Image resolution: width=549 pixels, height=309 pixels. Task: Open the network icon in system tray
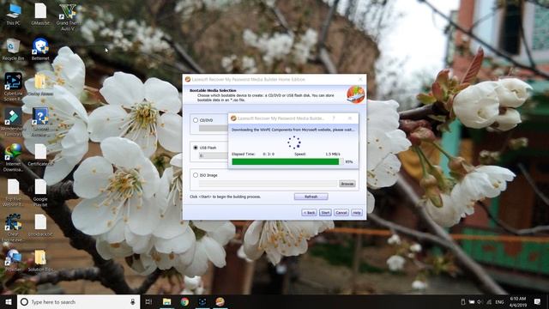click(489, 301)
